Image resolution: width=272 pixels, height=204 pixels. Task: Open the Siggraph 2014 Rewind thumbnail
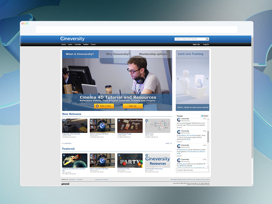point(75,126)
